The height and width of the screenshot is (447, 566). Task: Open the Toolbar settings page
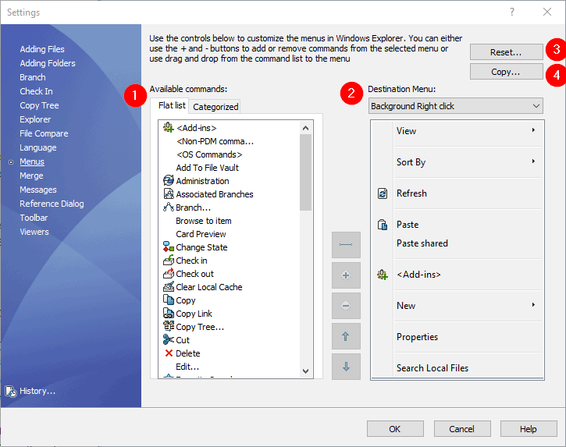click(34, 218)
